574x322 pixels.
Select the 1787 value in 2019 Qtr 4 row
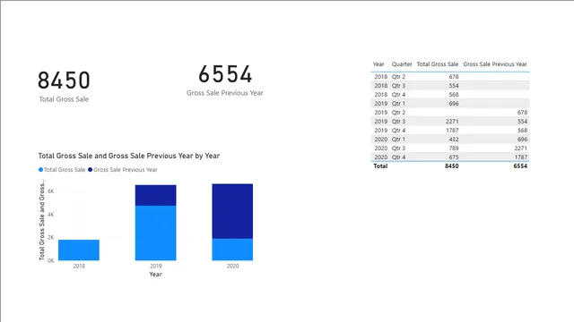452,131
